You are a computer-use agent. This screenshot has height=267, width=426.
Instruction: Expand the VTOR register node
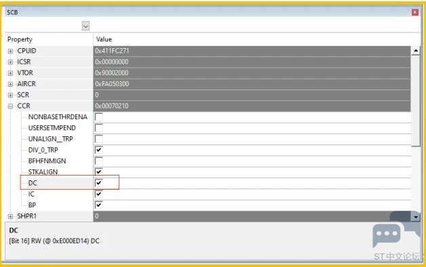click(10, 73)
